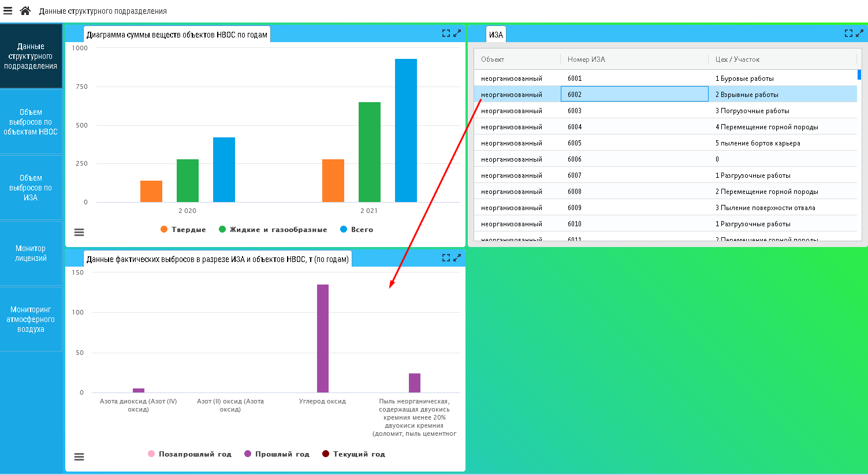Fullscreen the ИЗА table panel
The height and width of the screenshot is (475, 868).
click(848, 33)
